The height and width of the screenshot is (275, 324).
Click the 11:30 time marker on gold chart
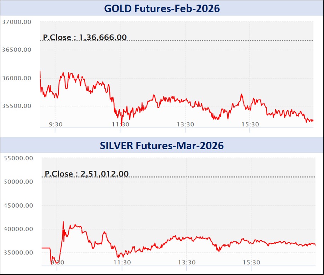click(x=121, y=124)
